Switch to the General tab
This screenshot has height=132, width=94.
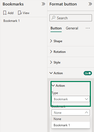[x=72, y=28]
